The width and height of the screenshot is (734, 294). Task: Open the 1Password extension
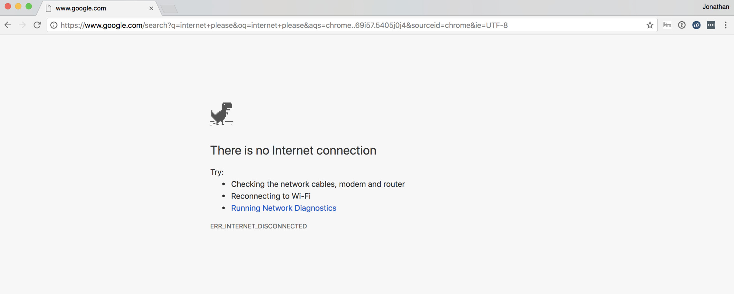(681, 25)
